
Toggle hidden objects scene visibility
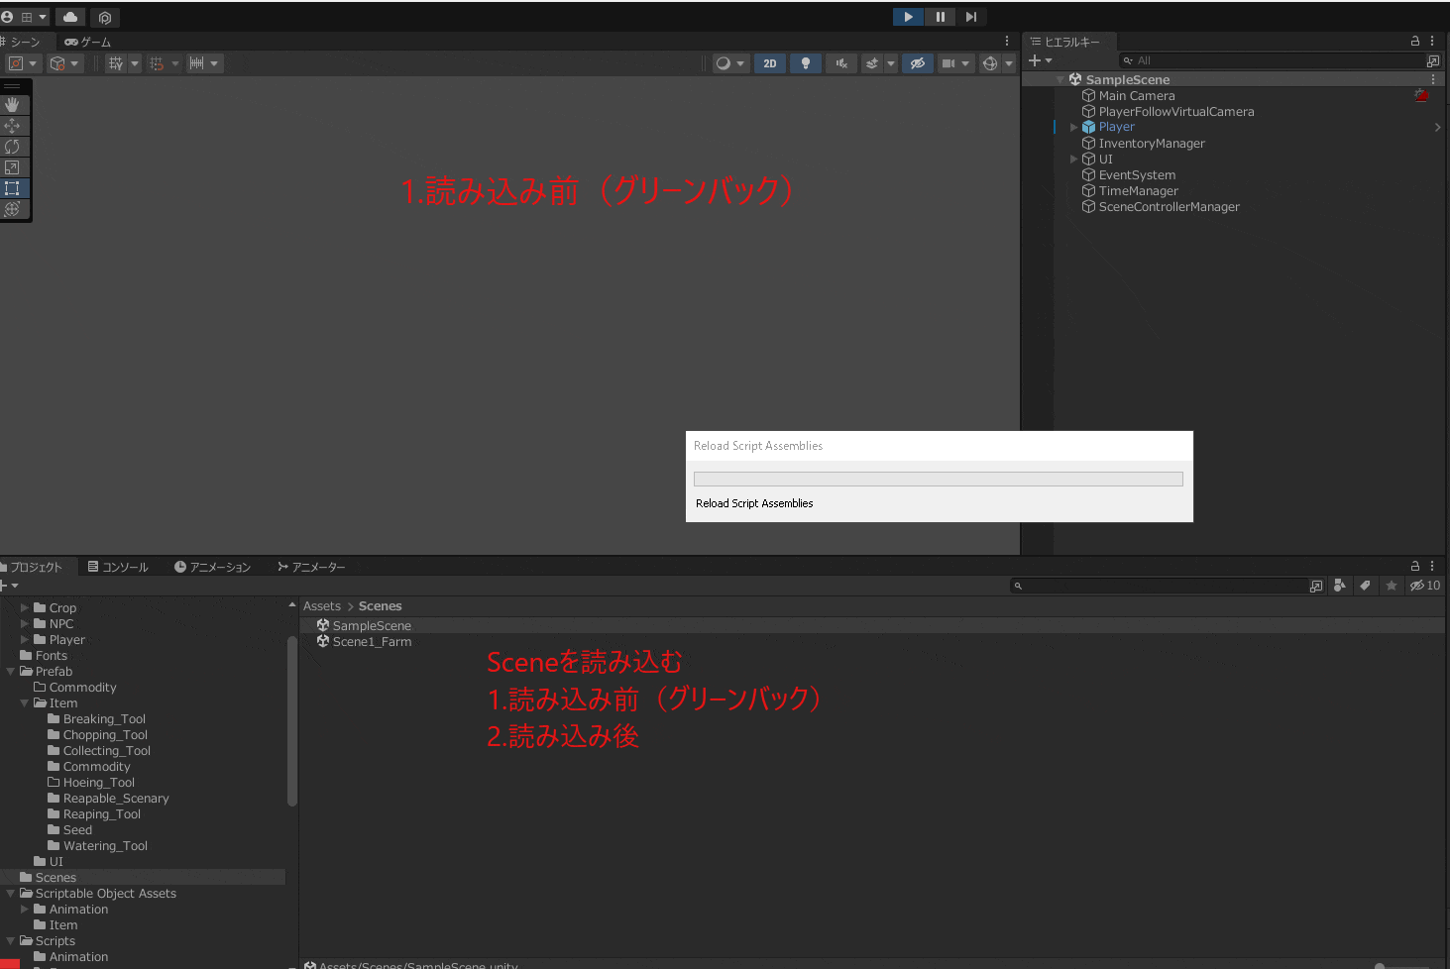click(918, 63)
